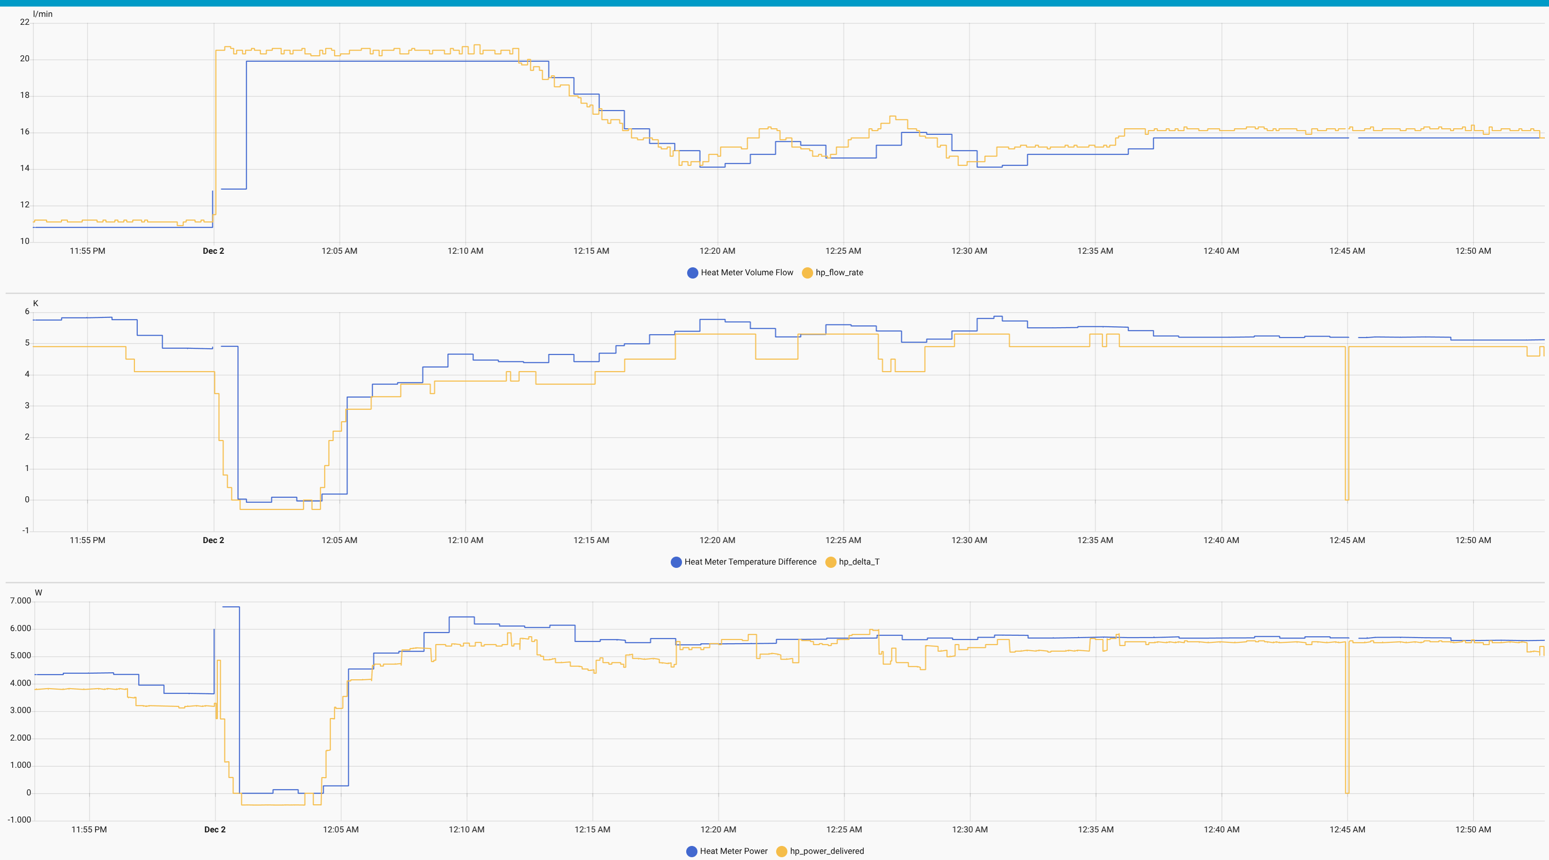The height and width of the screenshot is (860, 1549).
Task: Toggle Heat Meter Volume Flow series label
Action: pyautogui.click(x=747, y=273)
